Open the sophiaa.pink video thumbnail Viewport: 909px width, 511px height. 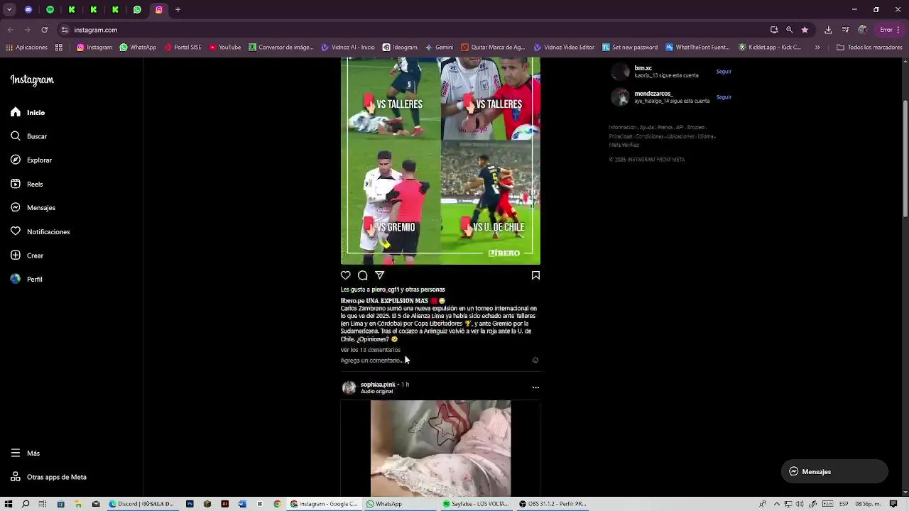(x=440, y=449)
